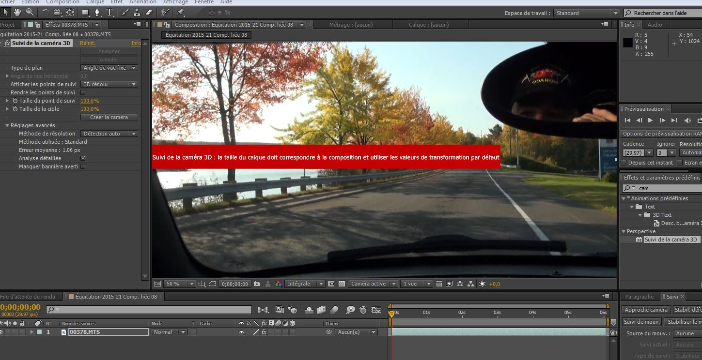Pick the Eraser tool

149,12
